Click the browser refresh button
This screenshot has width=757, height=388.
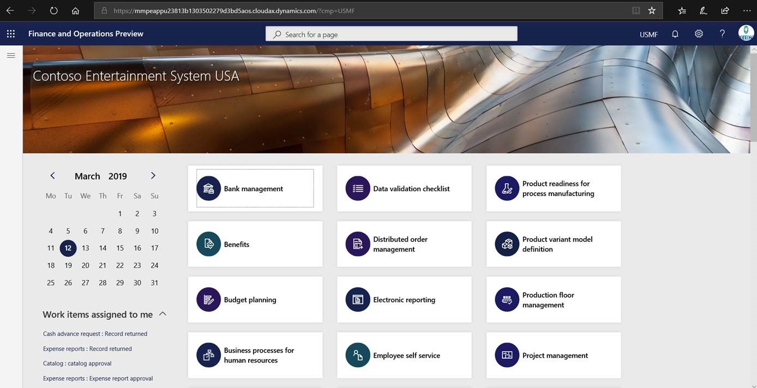[x=53, y=10]
